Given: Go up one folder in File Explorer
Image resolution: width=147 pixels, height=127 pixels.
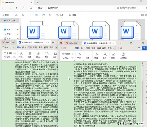Looking at the screenshot, I should coord(16,8).
